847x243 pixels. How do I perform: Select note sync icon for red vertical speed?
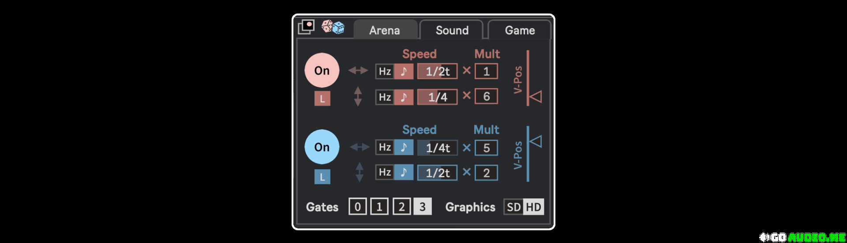coord(404,97)
